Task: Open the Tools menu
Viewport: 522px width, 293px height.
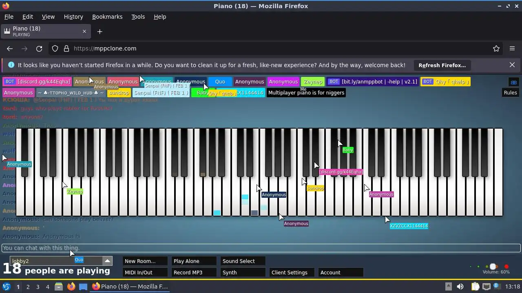Action: 138,17
